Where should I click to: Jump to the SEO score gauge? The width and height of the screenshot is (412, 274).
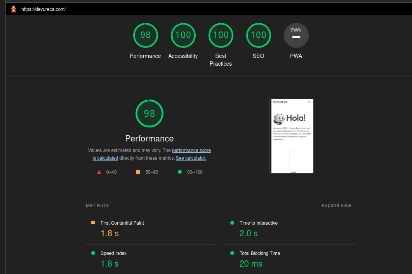pos(259,35)
